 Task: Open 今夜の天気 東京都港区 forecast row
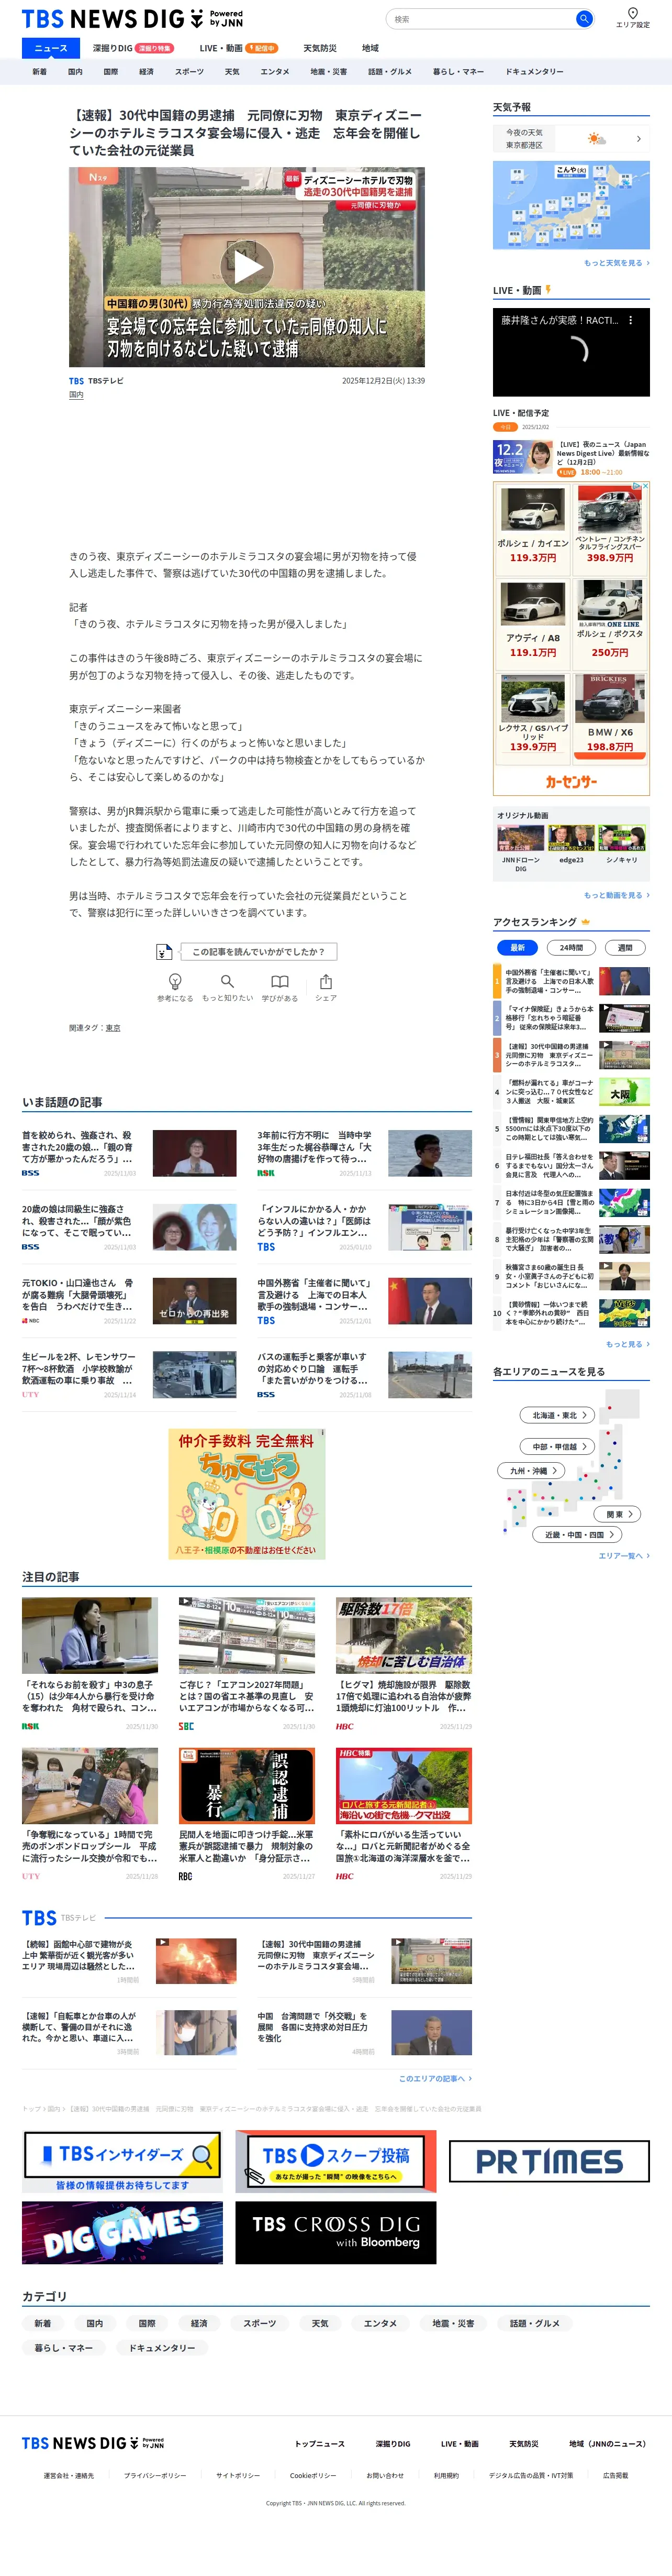point(571,139)
